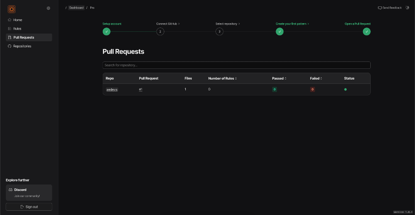
Task: Click the green status dot
Action: pyautogui.click(x=345, y=89)
